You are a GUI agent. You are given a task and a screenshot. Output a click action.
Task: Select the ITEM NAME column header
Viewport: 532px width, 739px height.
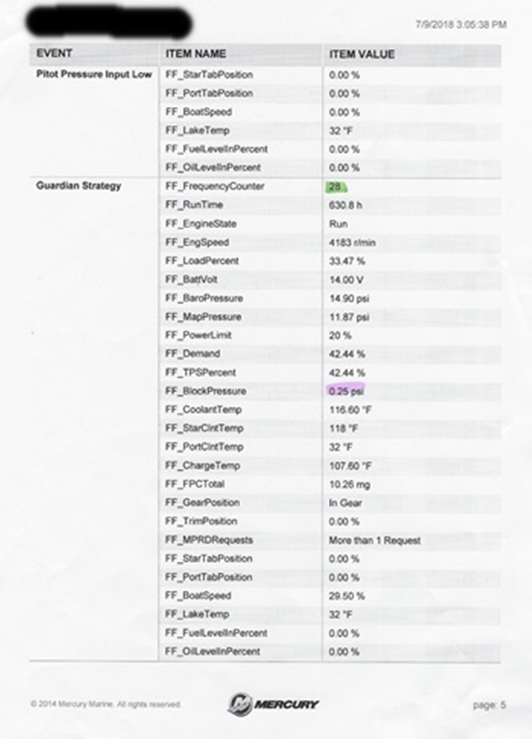(x=196, y=54)
